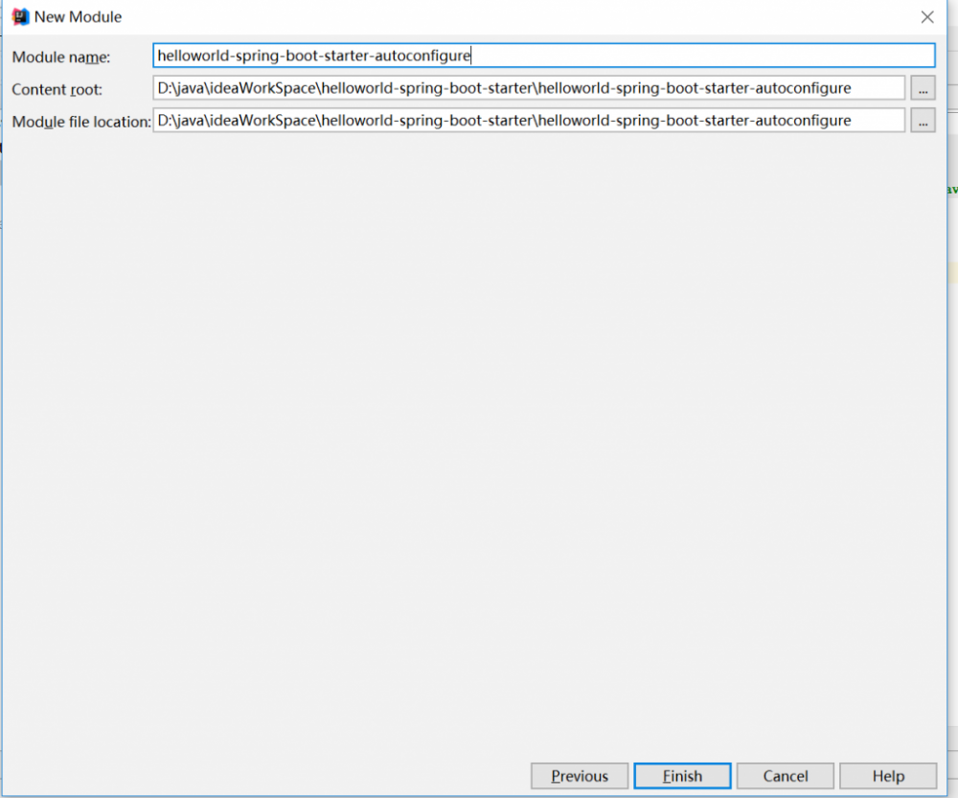
Task: Click the New Module dialog title text
Action: coord(80,16)
